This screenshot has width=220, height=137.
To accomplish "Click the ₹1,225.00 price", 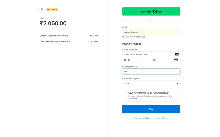I will [x=93, y=41].
